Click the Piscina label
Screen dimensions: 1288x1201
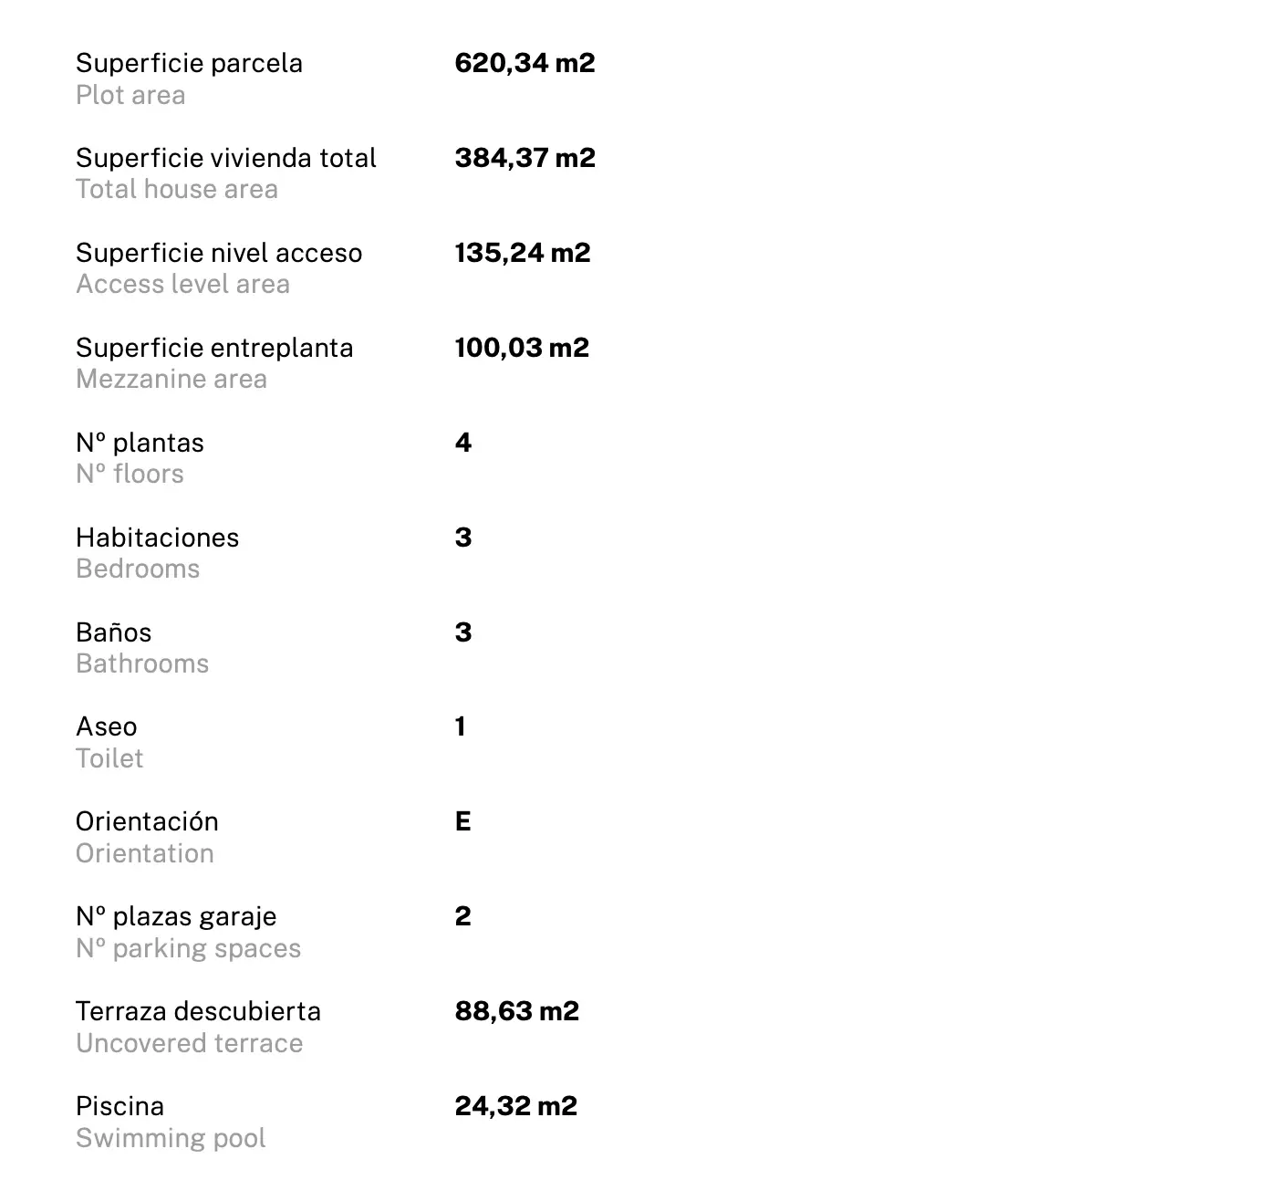[x=119, y=1106]
